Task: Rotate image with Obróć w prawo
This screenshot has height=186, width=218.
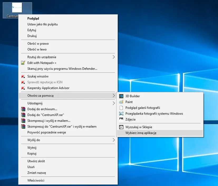Action: click(x=38, y=44)
